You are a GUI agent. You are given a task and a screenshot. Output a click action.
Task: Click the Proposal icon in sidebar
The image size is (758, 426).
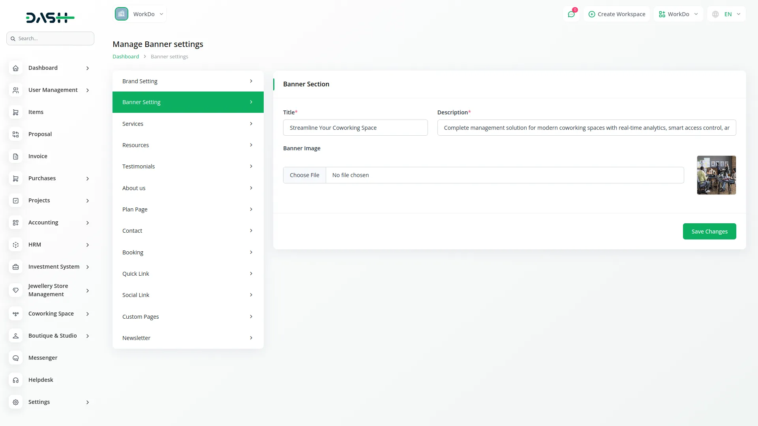[x=15, y=134]
